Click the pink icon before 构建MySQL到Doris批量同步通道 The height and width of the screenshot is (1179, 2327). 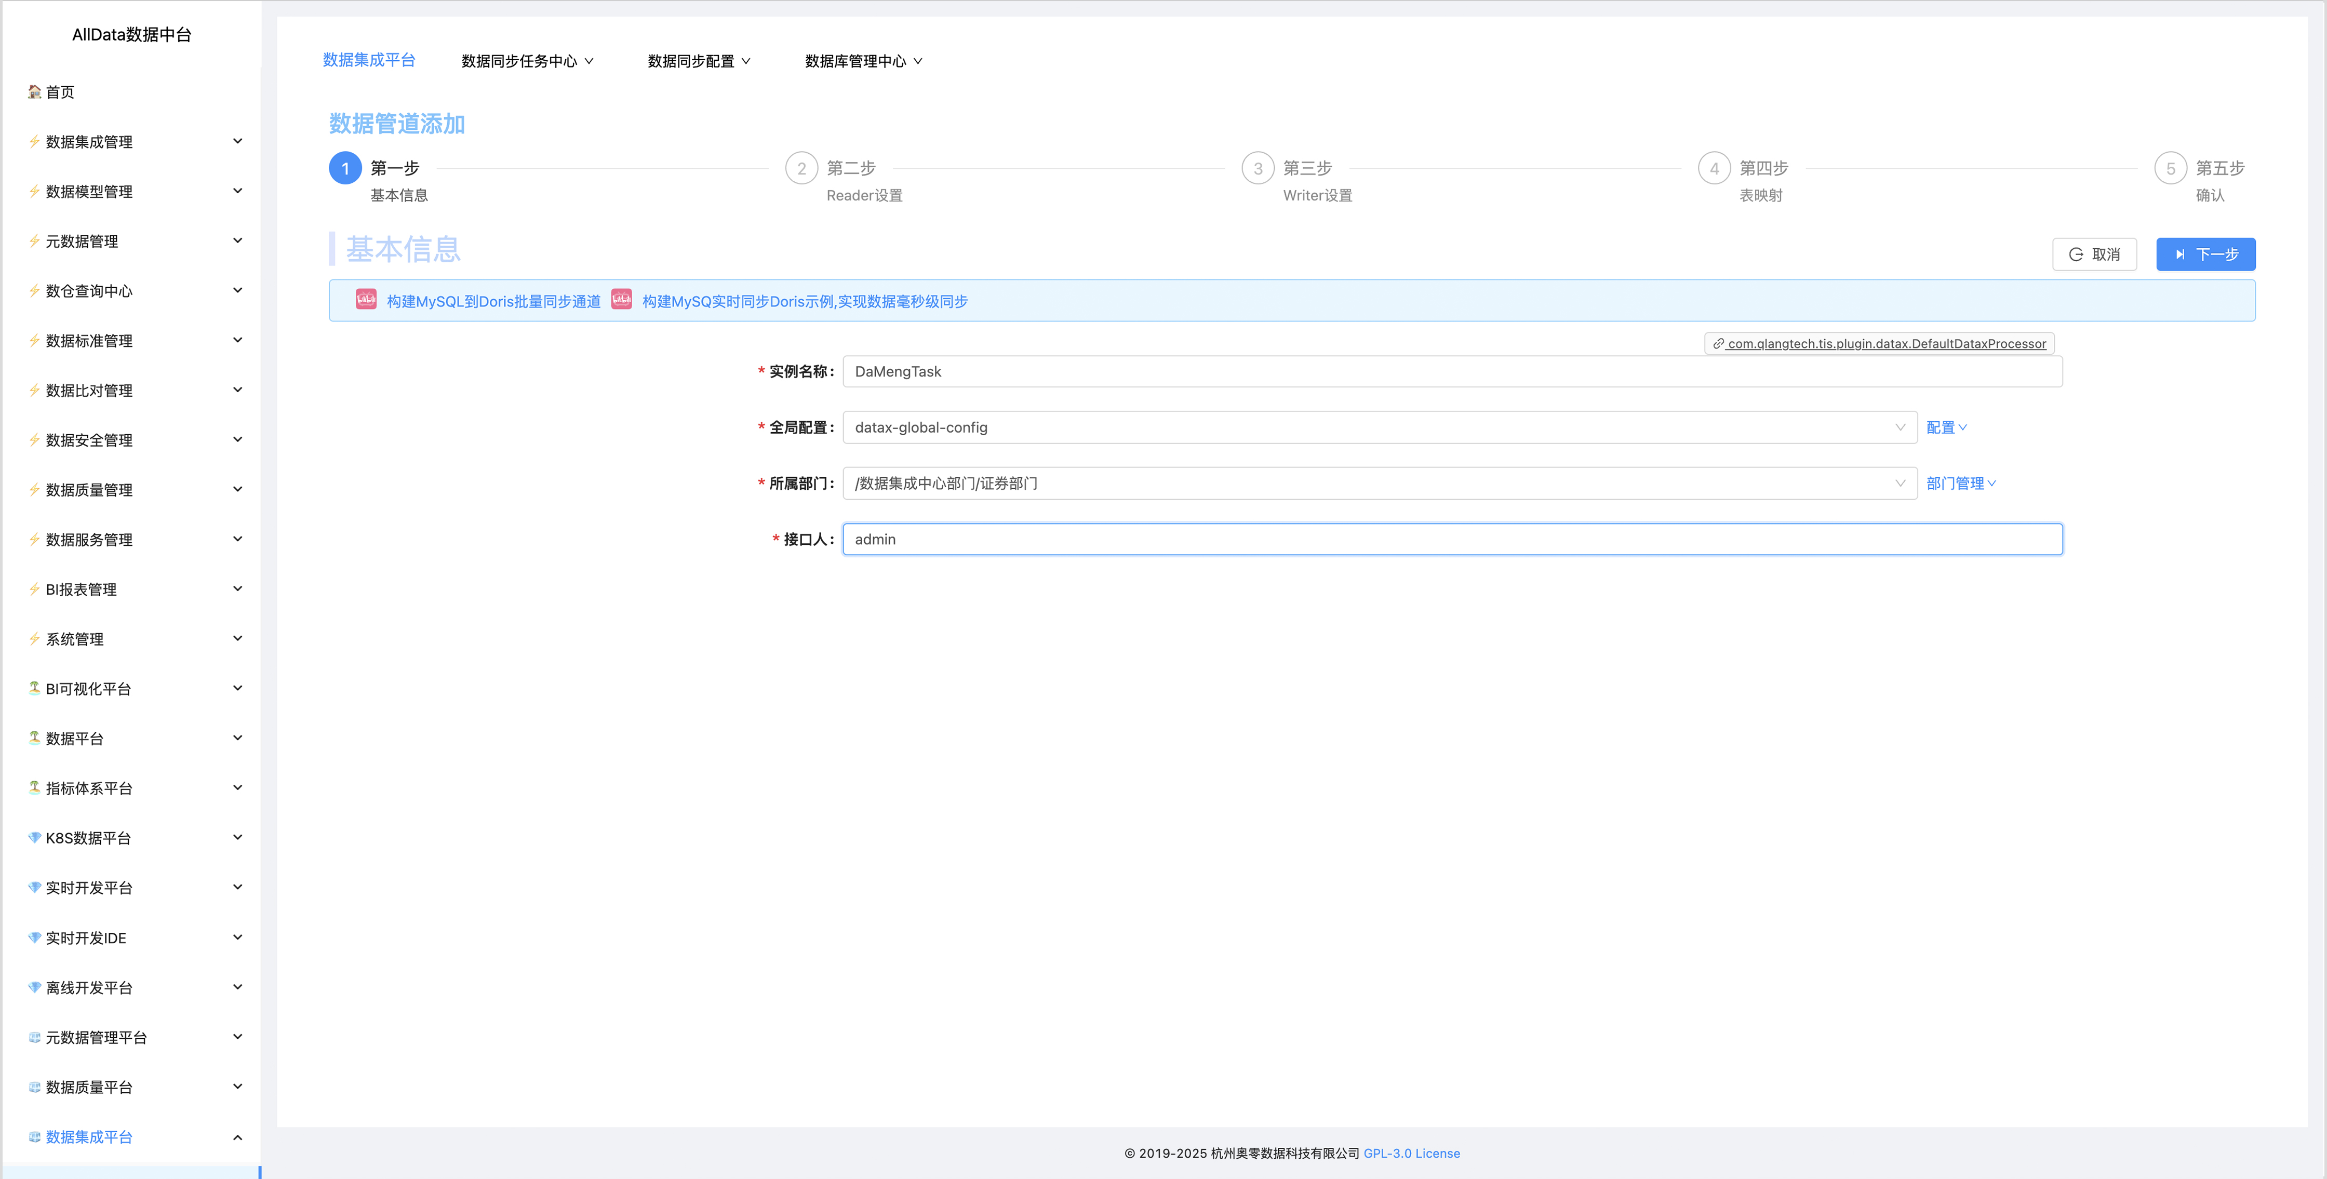point(366,300)
